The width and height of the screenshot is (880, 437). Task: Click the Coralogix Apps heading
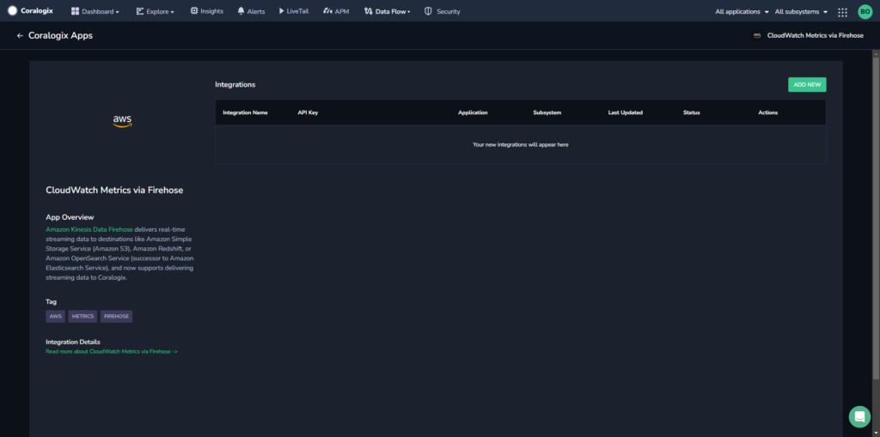click(x=61, y=35)
